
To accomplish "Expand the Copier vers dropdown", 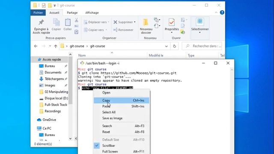I will click(x=106, y=30).
